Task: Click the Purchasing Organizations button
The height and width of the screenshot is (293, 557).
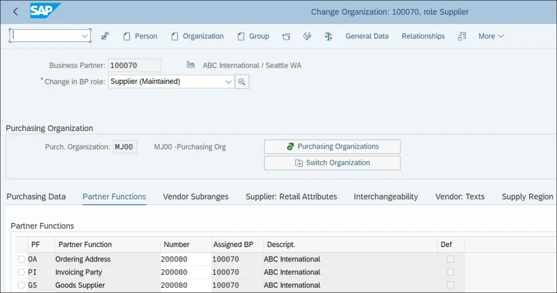Action: [x=332, y=146]
